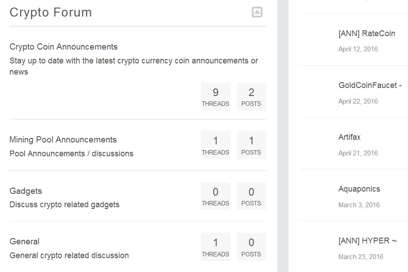Viewport: 408px width, 272px height.
Task: Click the threads counter for Gadgets
Action: [x=215, y=196]
